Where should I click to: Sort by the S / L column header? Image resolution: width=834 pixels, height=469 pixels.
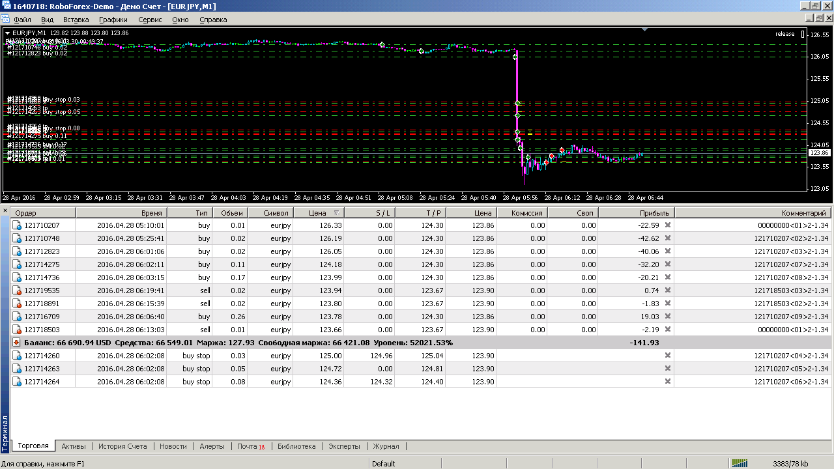click(369, 212)
